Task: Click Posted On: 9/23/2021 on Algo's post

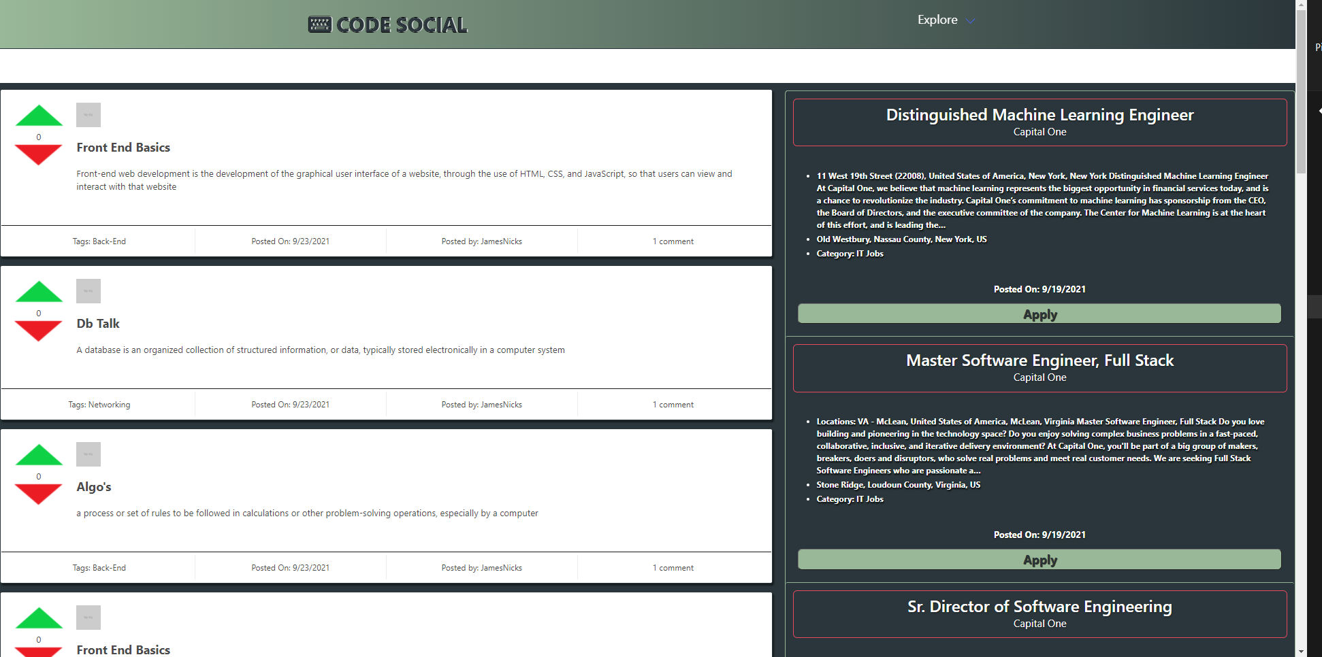Action: 291,568
